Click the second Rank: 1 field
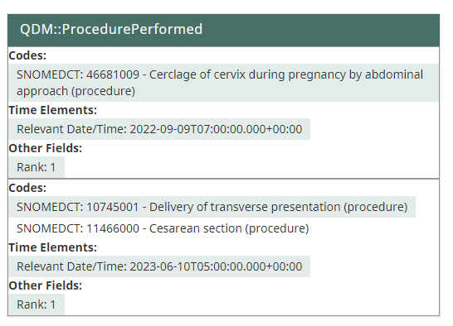 tap(37, 304)
